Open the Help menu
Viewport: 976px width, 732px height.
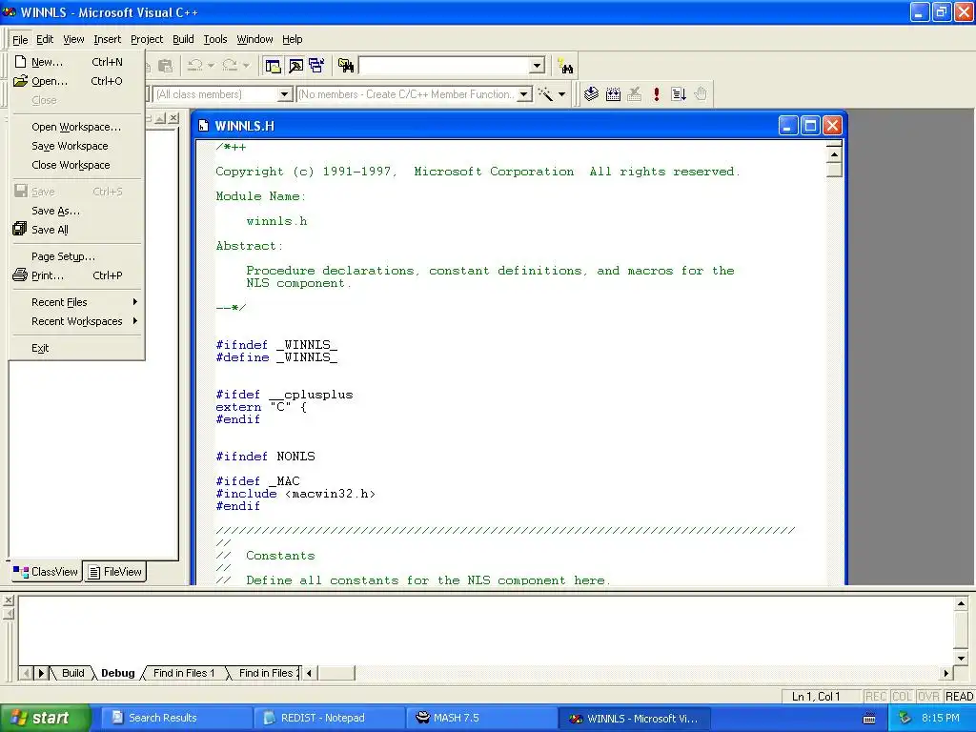click(292, 39)
